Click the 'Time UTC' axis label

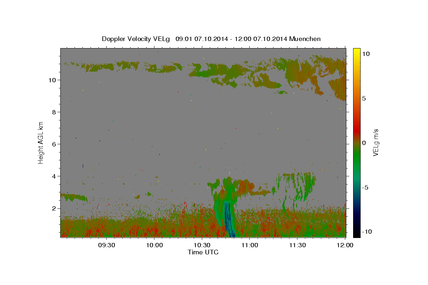[203, 252]
